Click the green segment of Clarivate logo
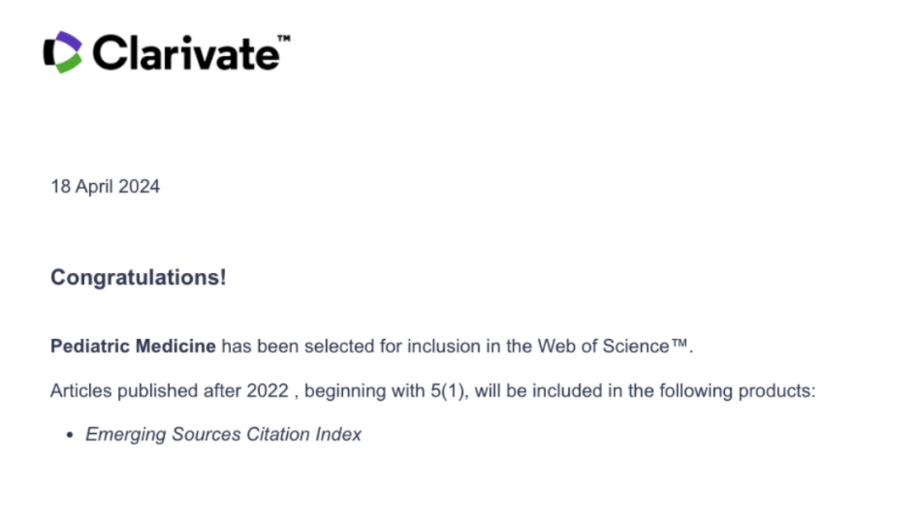The image size is (917, 517). click(70, 64)
